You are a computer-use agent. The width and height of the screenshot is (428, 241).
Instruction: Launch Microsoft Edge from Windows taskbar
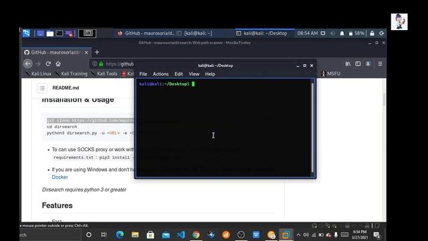[120, 235]
